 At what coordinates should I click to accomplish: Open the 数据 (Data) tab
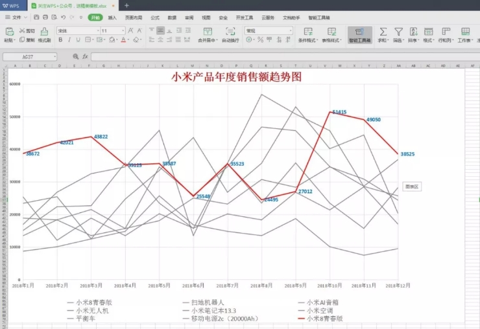tap(172, 17)
